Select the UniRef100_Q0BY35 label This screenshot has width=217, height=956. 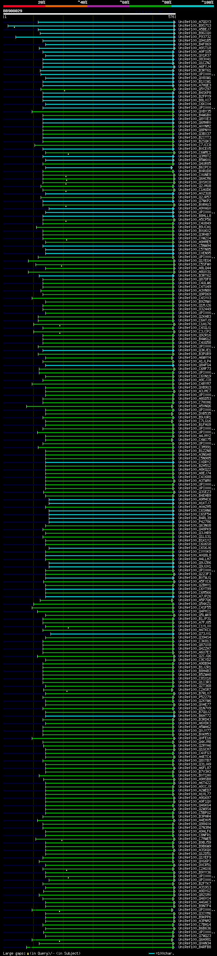tap(194, 111)
